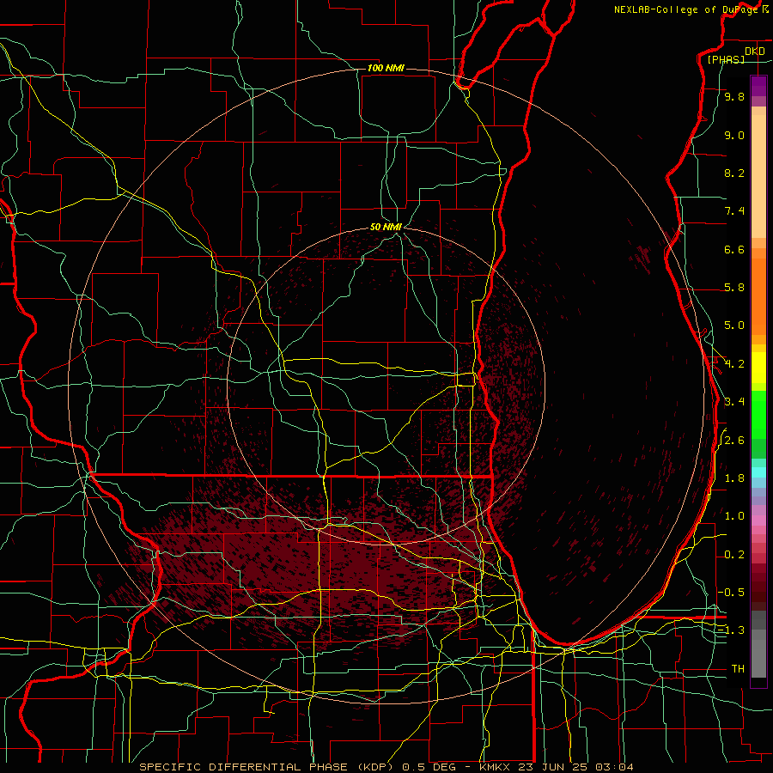The image size is (773, 773).
Task: Click the 2.6 legend value
Action: tap(734, 441)
